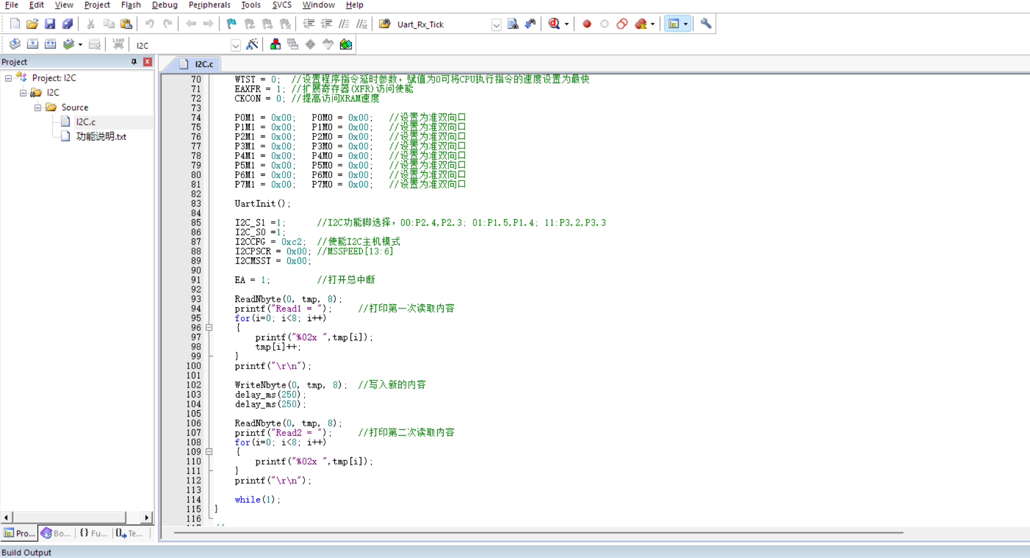Collapse code block at line 109
This screenshot has height=558, width=1030.
click(209, 452)
